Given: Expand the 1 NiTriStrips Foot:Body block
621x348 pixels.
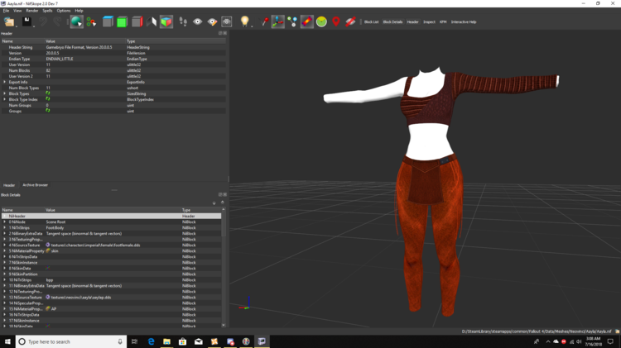Looking at the screenshot, I should [5, 228].
